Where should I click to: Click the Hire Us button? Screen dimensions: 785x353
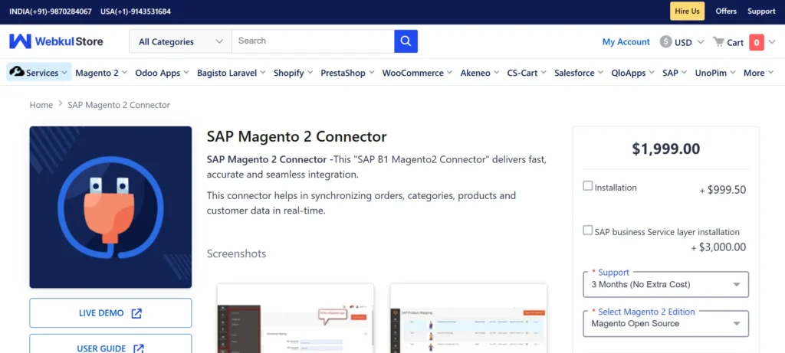click(688, 11)
